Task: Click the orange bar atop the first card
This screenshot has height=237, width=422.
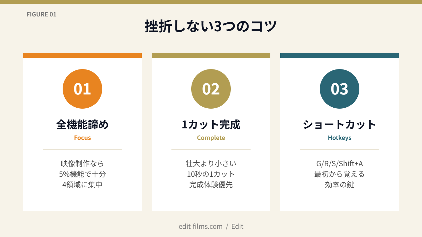Action: (82, 55)
